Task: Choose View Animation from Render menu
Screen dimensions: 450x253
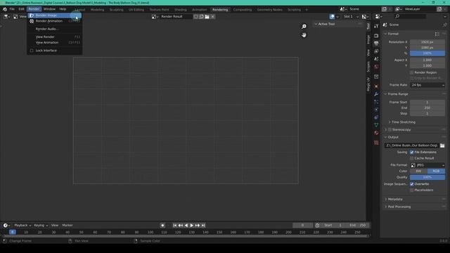Action: [x=55, y=42]
